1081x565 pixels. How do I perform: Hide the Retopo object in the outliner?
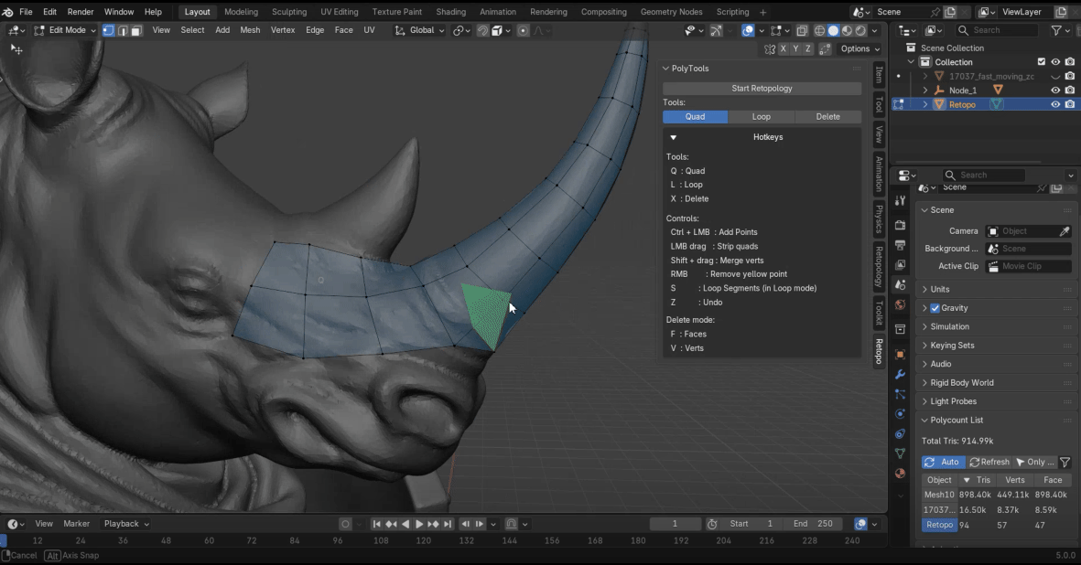(1055, 104)
